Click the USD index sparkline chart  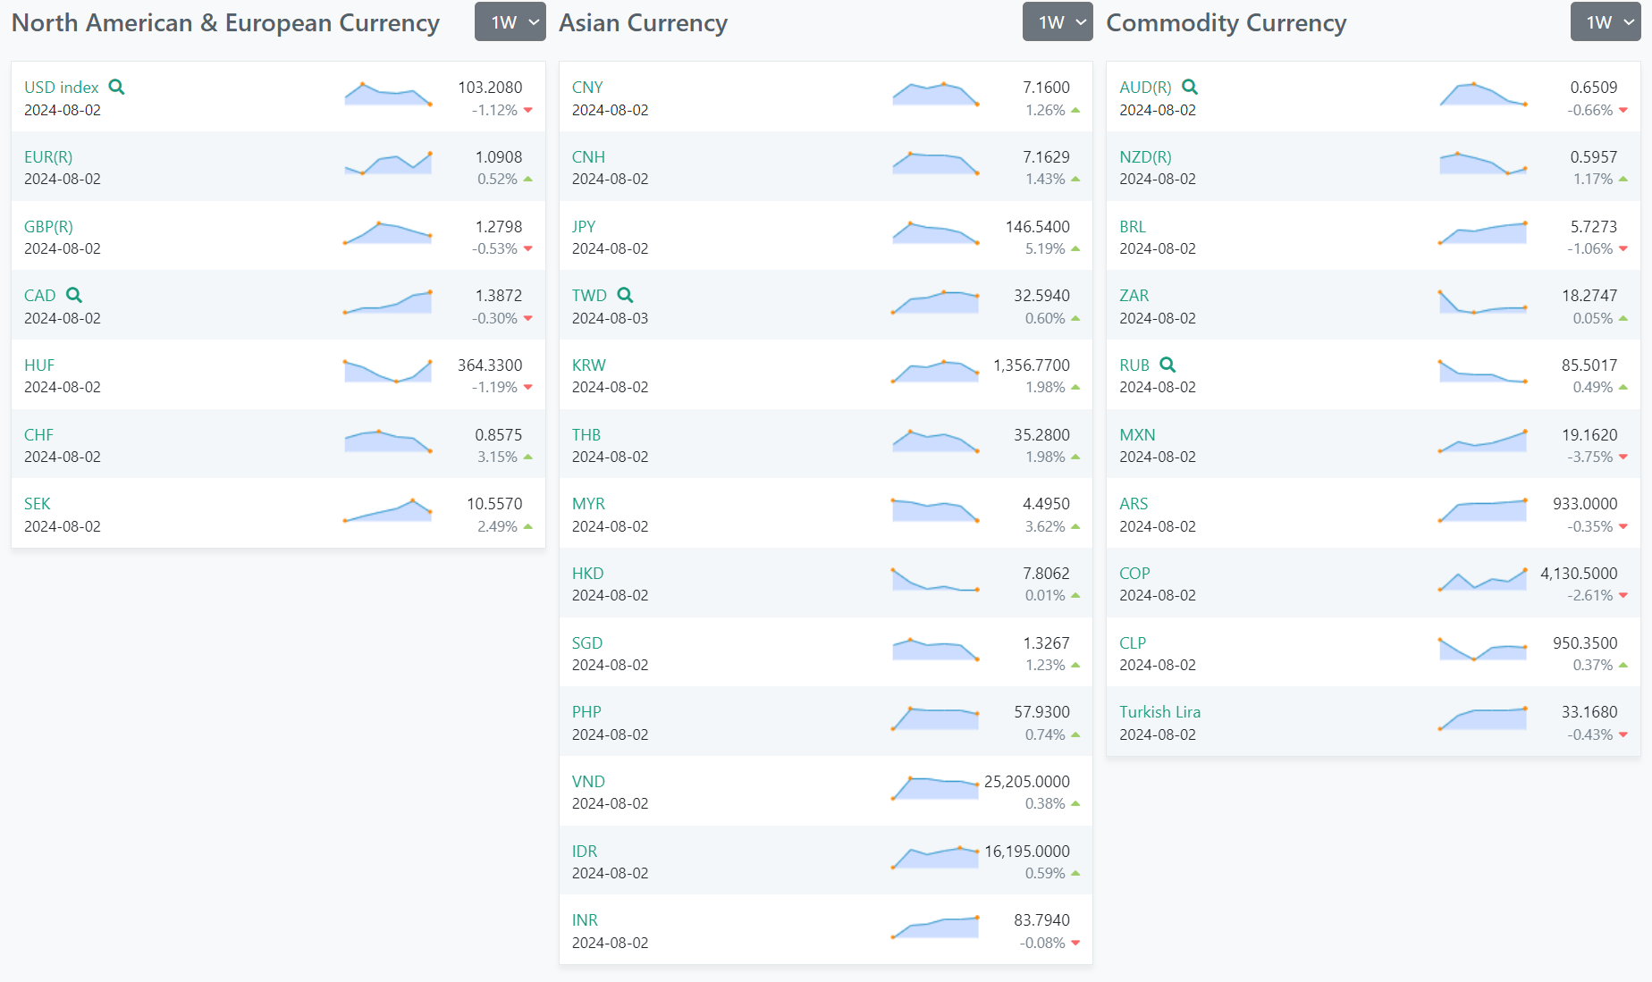(x=388, y=94)
